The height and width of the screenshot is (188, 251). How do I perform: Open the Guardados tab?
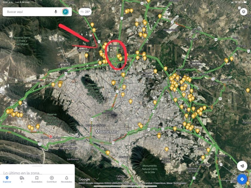click(37, 180)
